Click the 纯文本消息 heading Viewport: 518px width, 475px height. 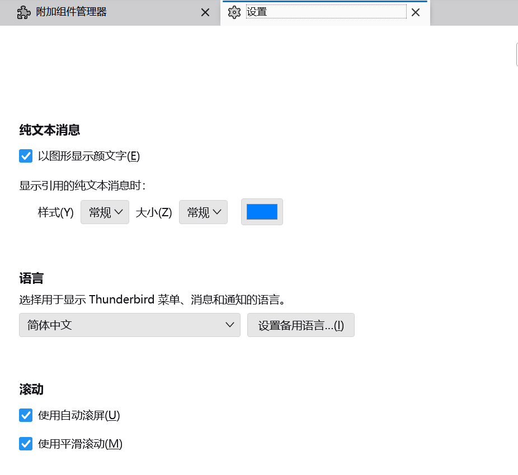pos(50,130)
